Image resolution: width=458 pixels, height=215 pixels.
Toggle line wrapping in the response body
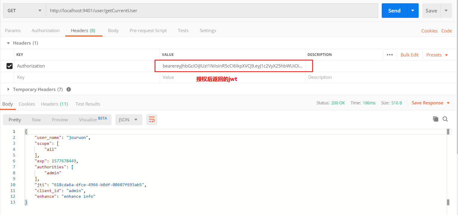pos(152,120)
